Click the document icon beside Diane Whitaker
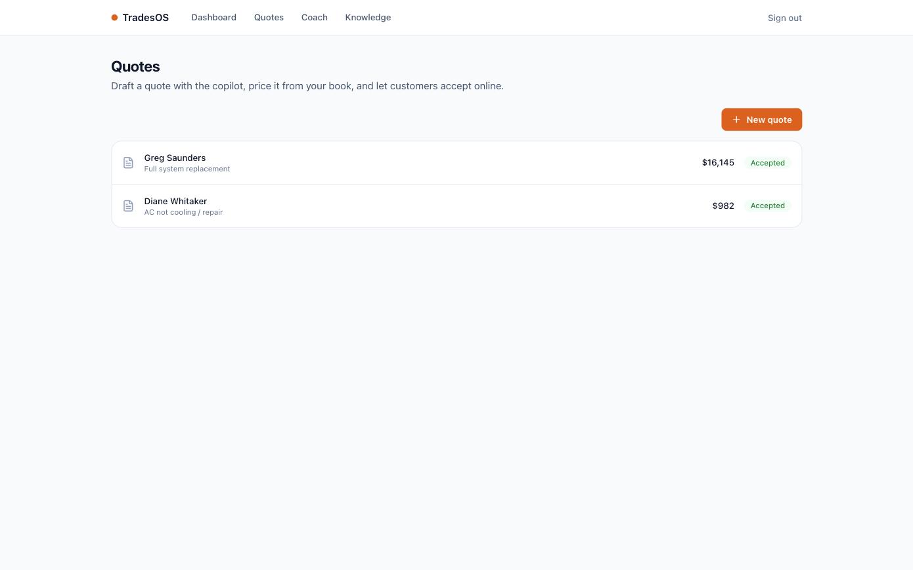This screenshot has width=913, height=570. (x=128, y=206)
